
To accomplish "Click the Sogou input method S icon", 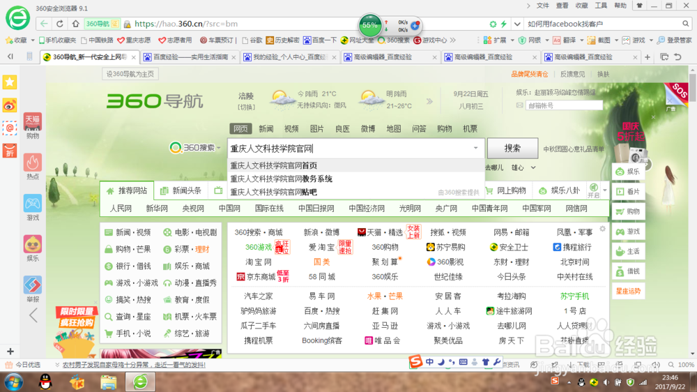I will pyautogui.click(x=415, y=361).
